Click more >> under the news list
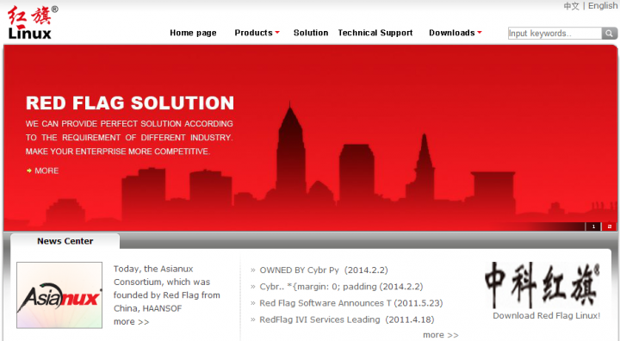This screenshot has width=620, height=341. [441, 335]
